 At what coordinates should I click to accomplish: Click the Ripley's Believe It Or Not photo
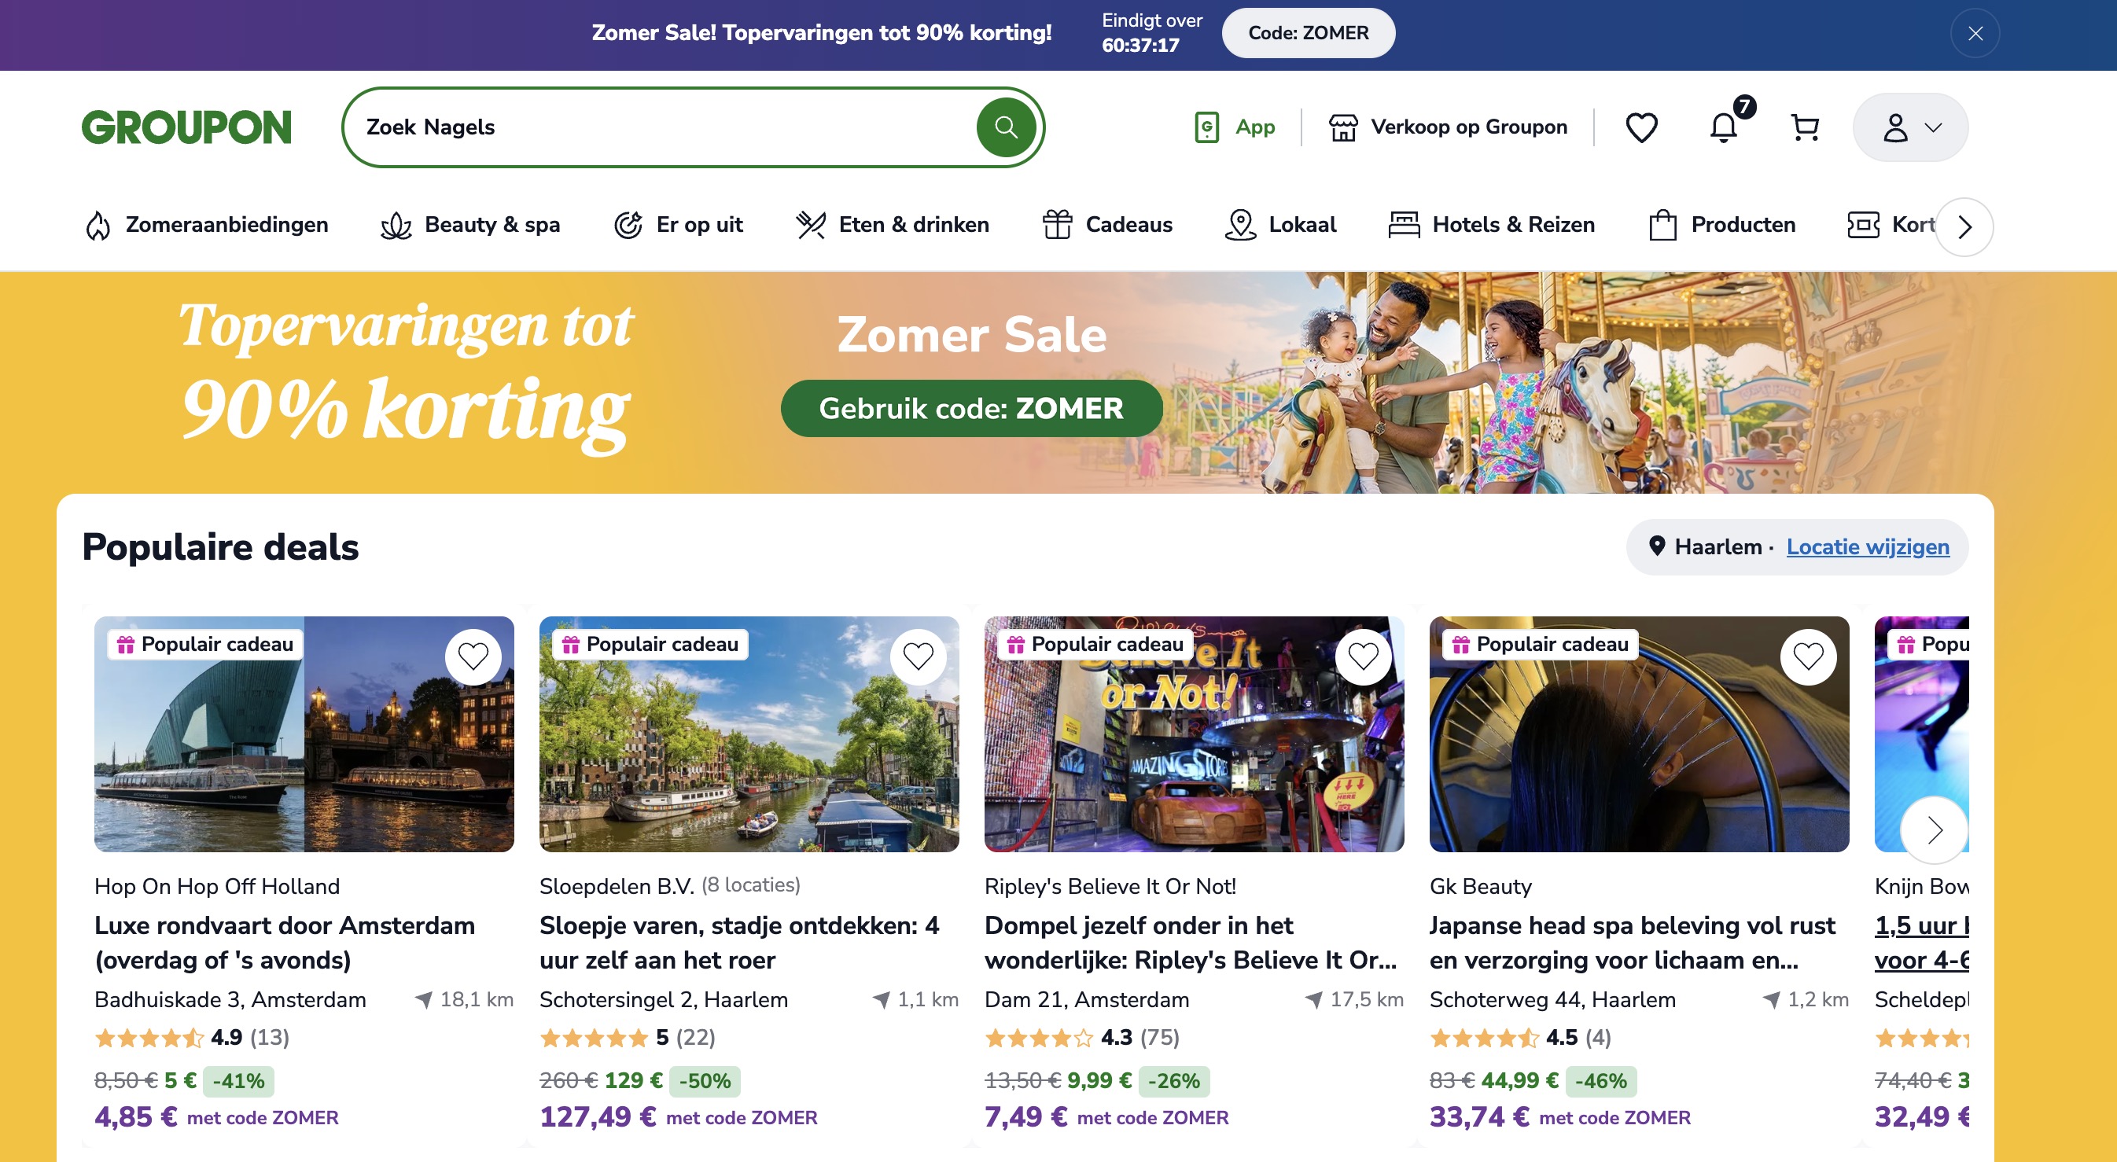1194,734
